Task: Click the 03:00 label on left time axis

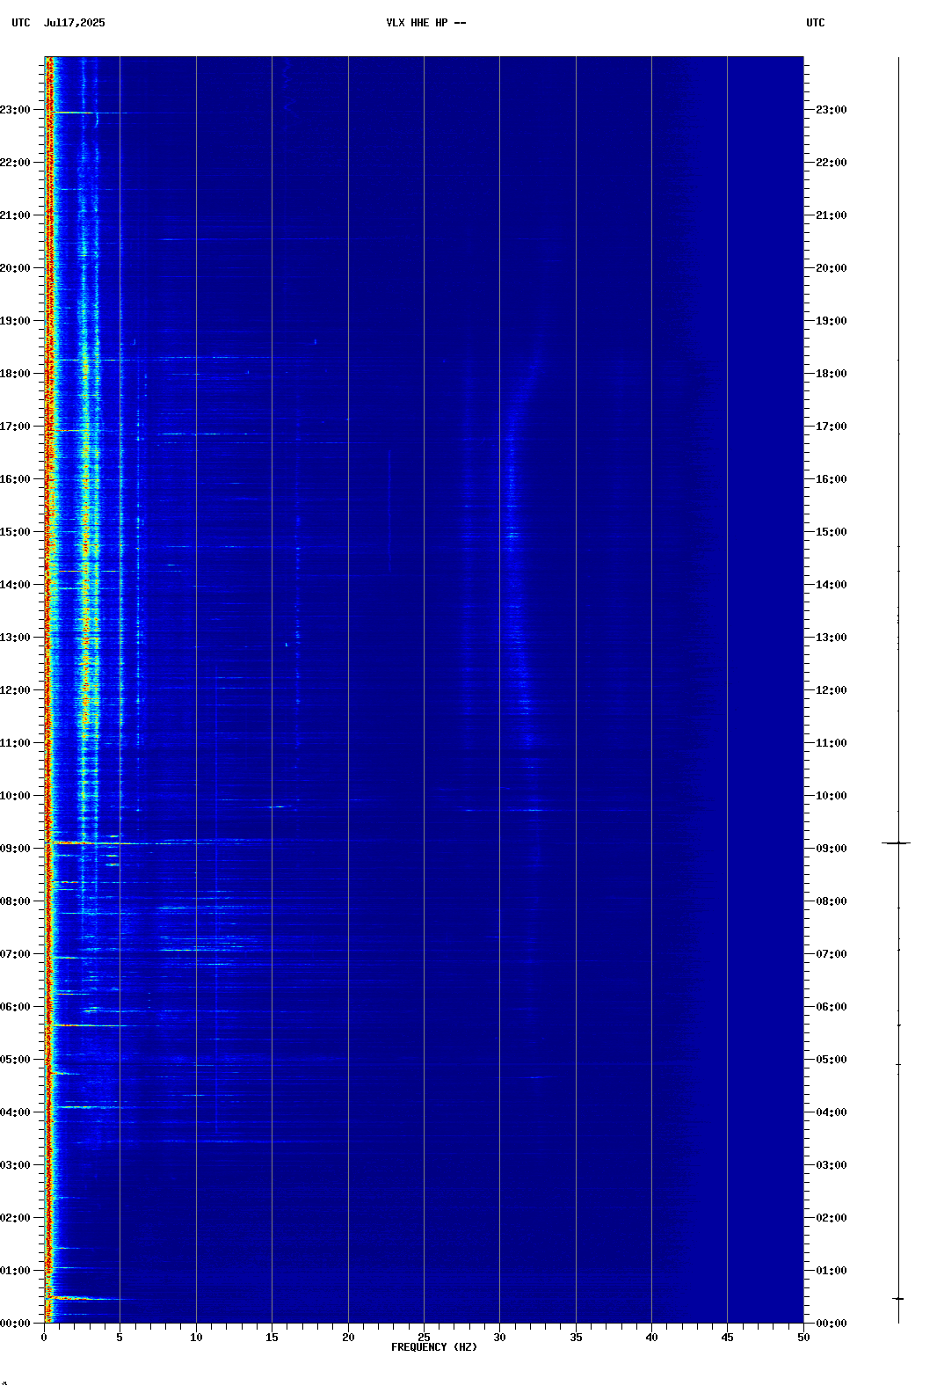Action: (x=15, y=1165)
